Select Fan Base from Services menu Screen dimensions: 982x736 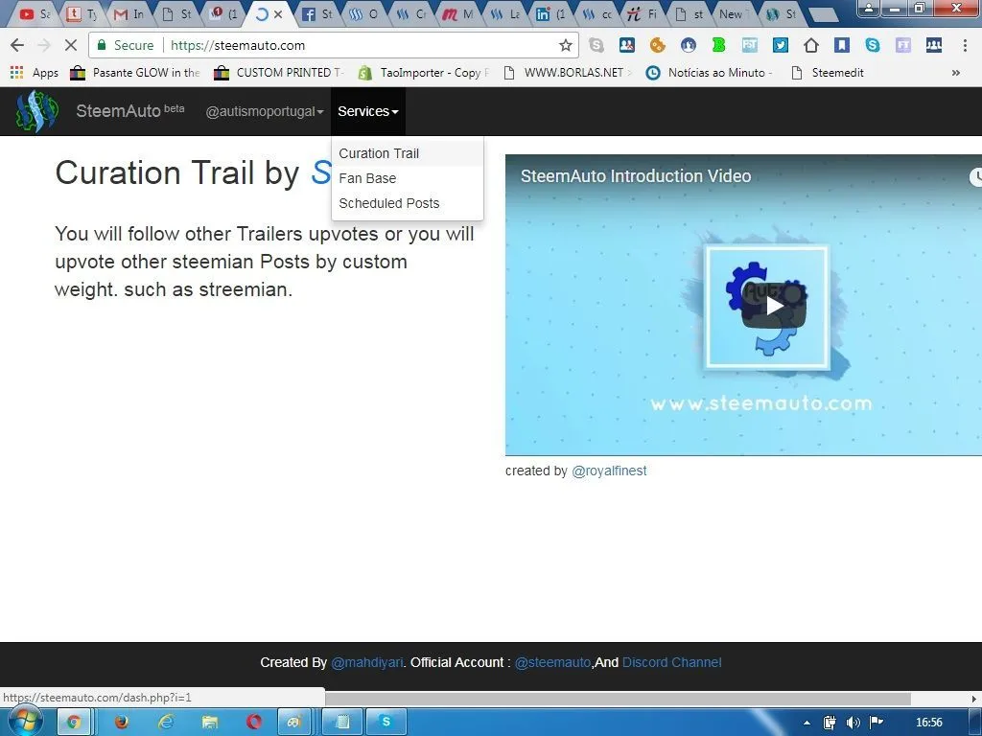pos(407,178)
